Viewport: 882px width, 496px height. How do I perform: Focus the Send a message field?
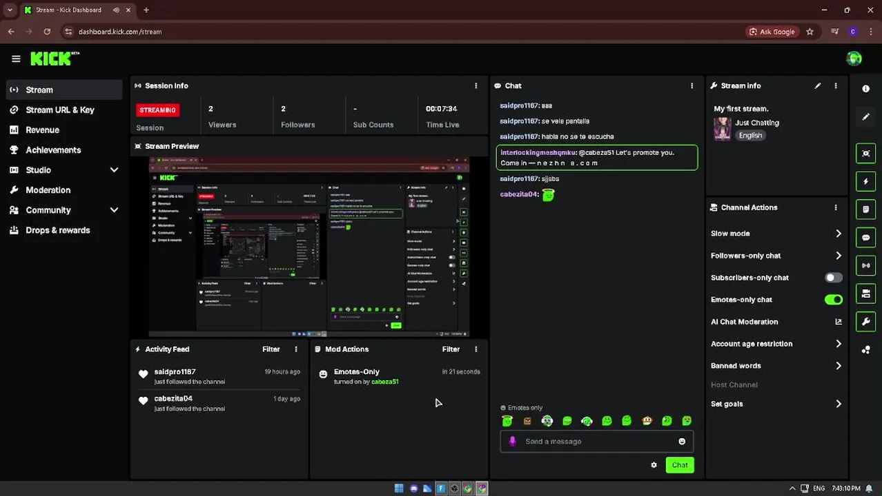(597, 442)
